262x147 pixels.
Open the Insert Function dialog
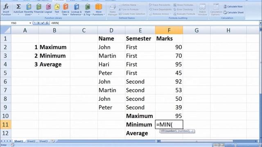pyautogui.click(x=6, y=10)
